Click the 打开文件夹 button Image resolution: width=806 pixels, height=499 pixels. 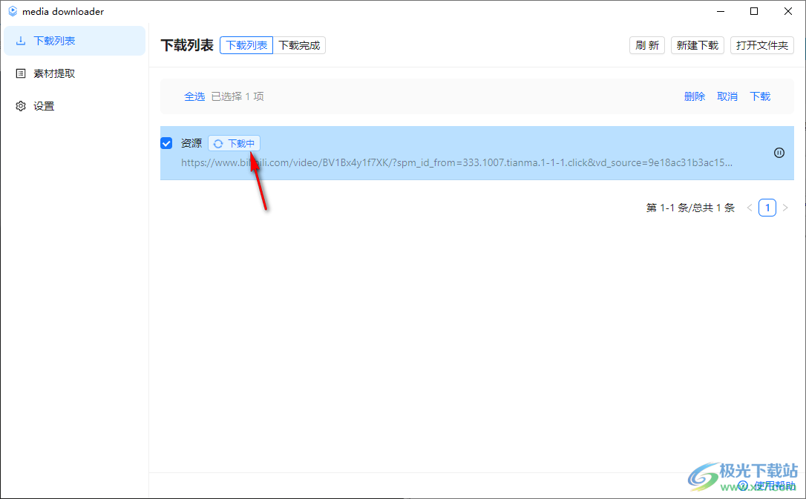(761, 45)
